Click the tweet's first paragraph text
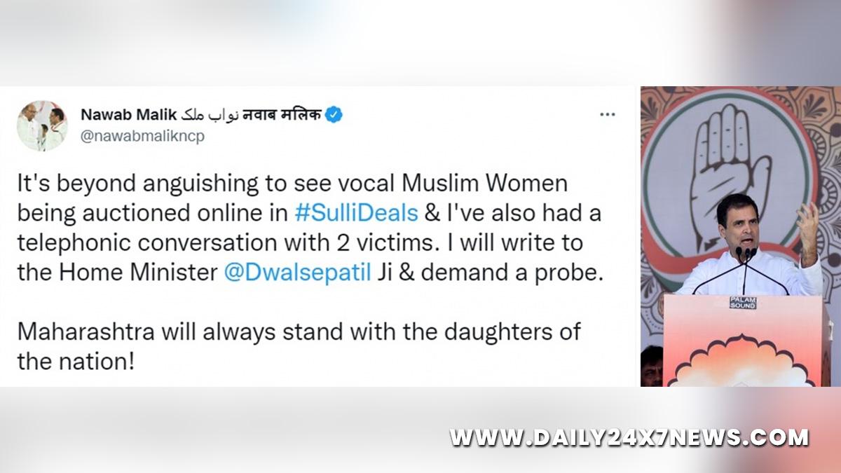This screenshot has height=473, width=841. (x=310, y=227)
